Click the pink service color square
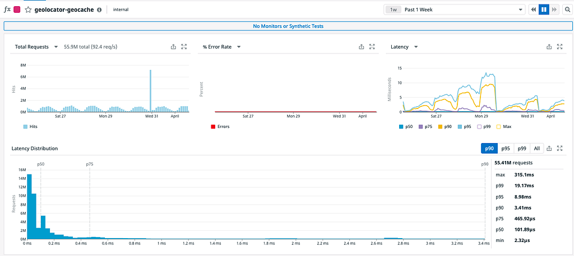 [x=17, y=10]
